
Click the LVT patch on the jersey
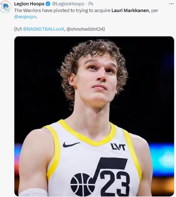pos(118,147)
